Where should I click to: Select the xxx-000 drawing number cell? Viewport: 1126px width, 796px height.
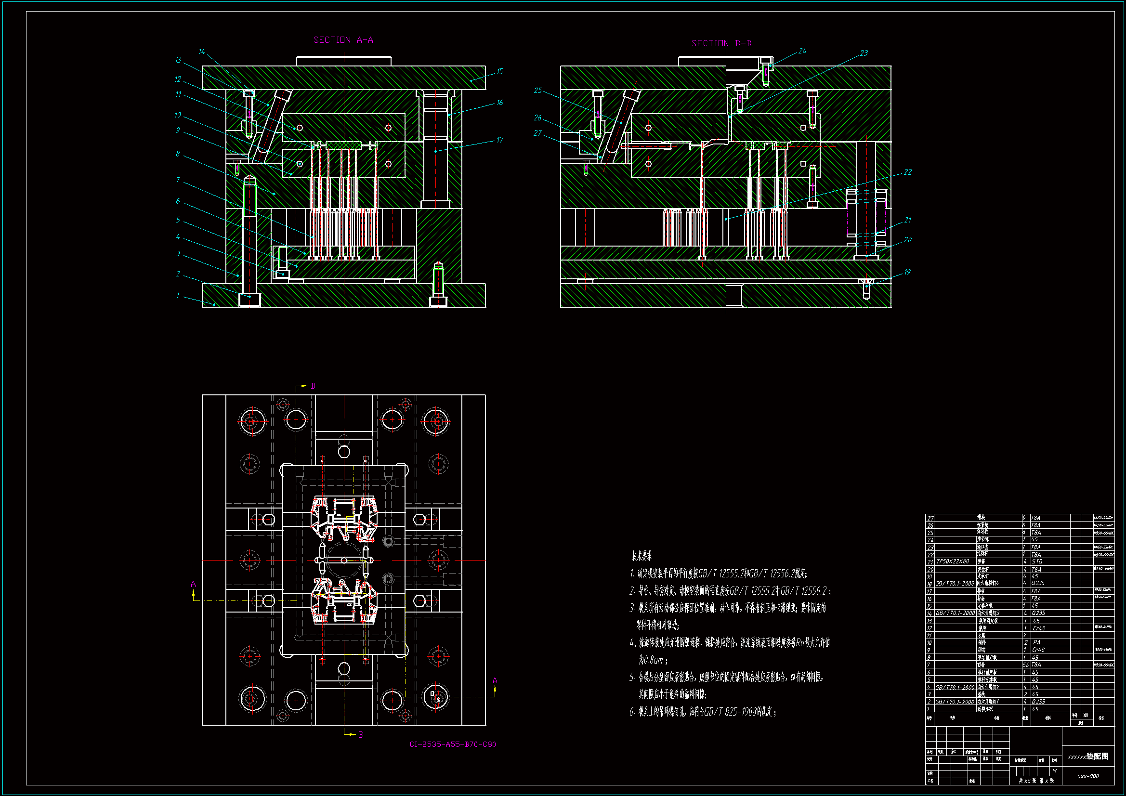(1088, 776)
